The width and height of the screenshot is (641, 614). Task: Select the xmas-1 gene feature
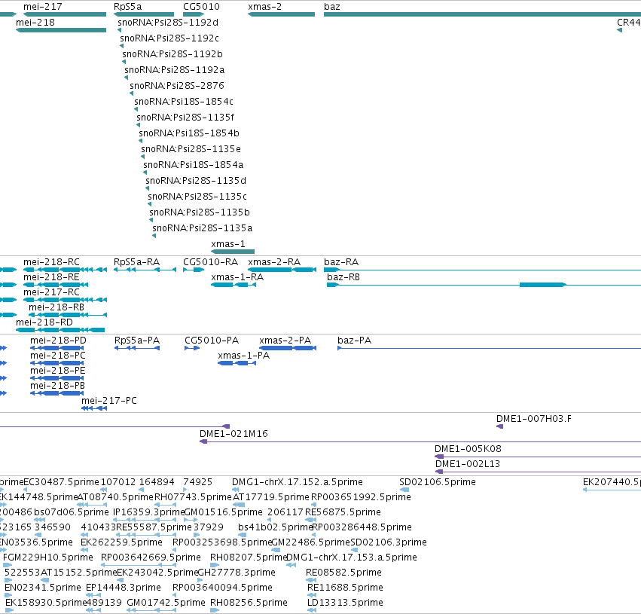(x=233, y=252)
